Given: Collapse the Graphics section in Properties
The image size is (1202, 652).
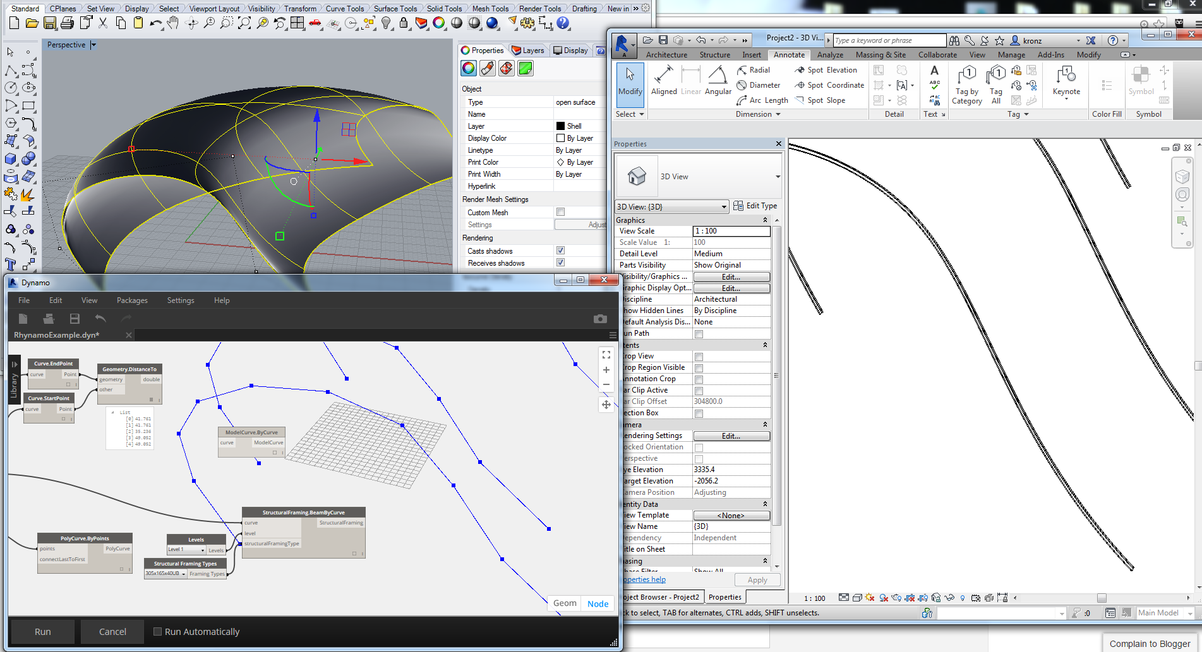Looking at the screenshot, I should tap(765, 220).
